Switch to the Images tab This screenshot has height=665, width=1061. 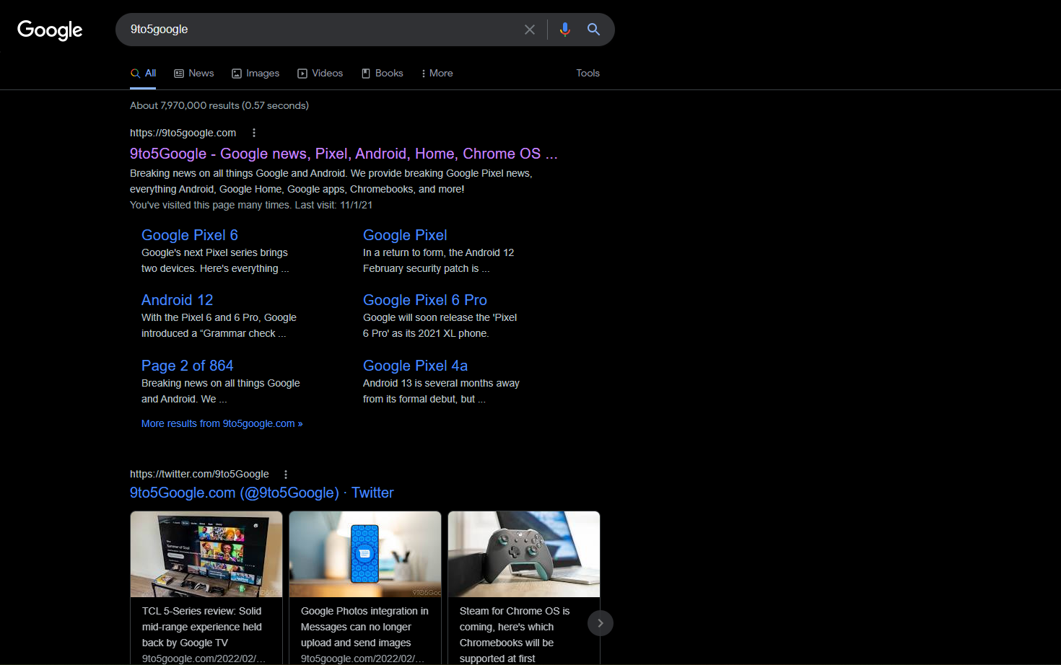pyautogui.click(x=256, y=74)
